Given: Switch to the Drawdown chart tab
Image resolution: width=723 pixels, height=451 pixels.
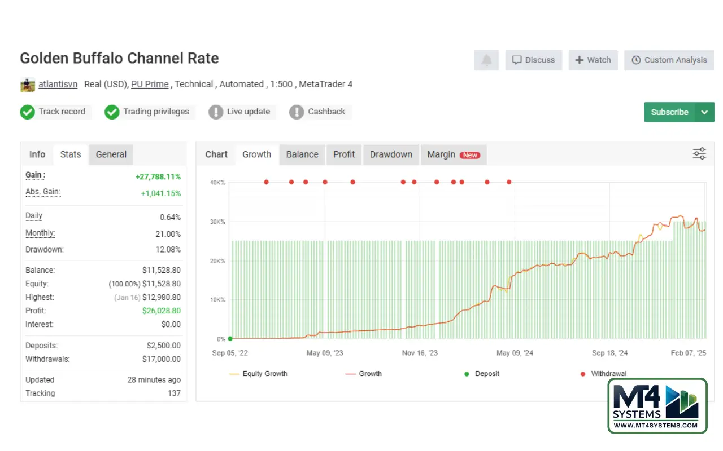Looking at the screenshot, I should click(x=391, y=154).
